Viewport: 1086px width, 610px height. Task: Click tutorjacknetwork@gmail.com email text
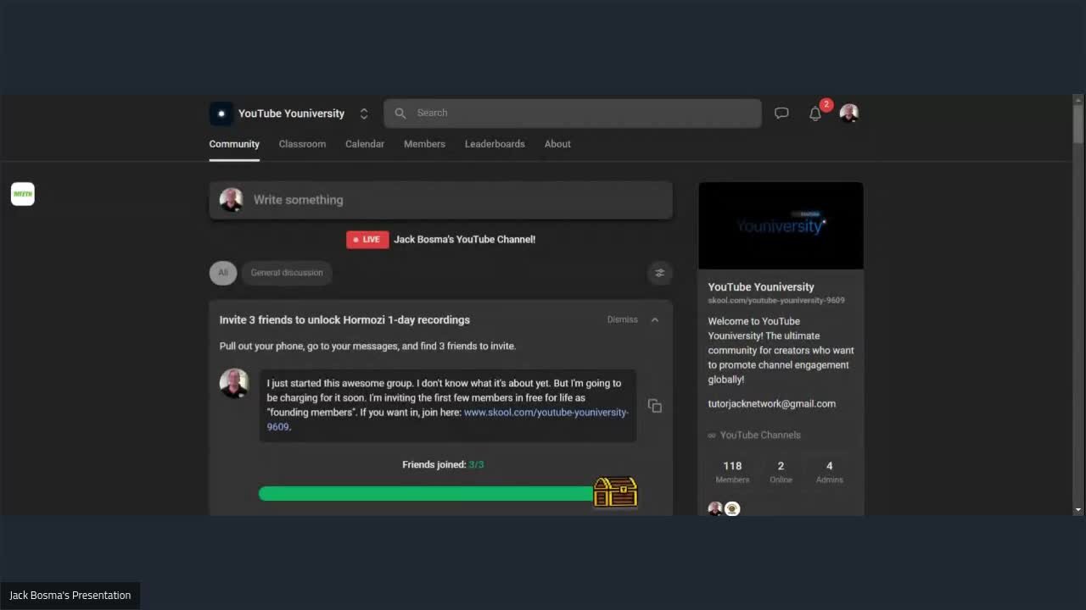[772, 404]
